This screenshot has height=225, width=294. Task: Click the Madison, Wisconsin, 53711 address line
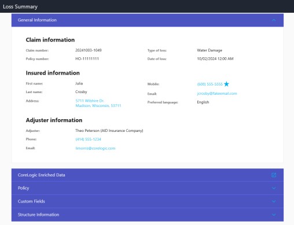[x=98, y=106]
